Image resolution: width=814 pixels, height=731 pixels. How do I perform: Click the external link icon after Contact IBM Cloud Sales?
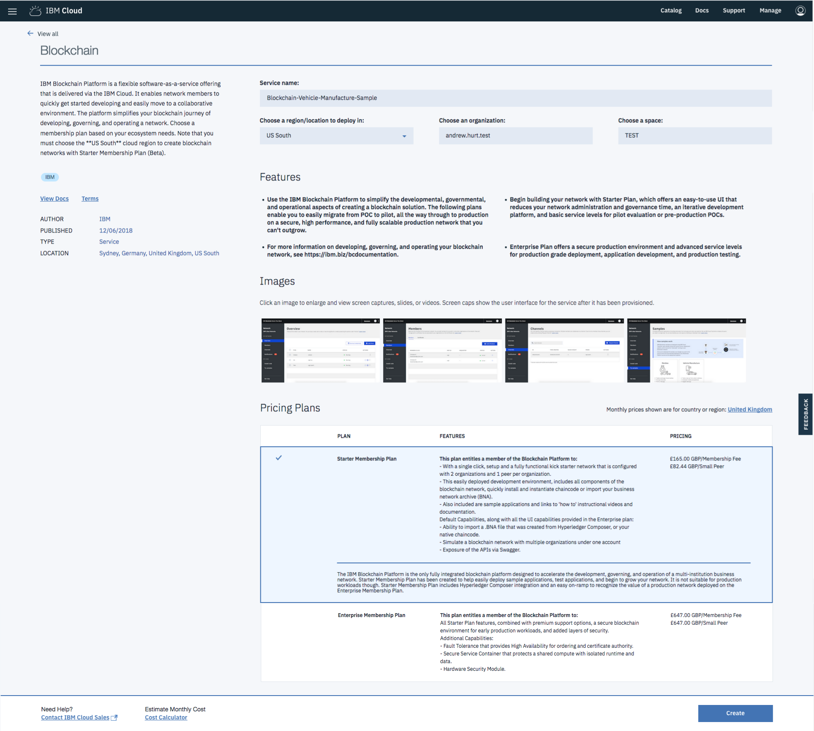pyautogui.click(x=114, y=718)
